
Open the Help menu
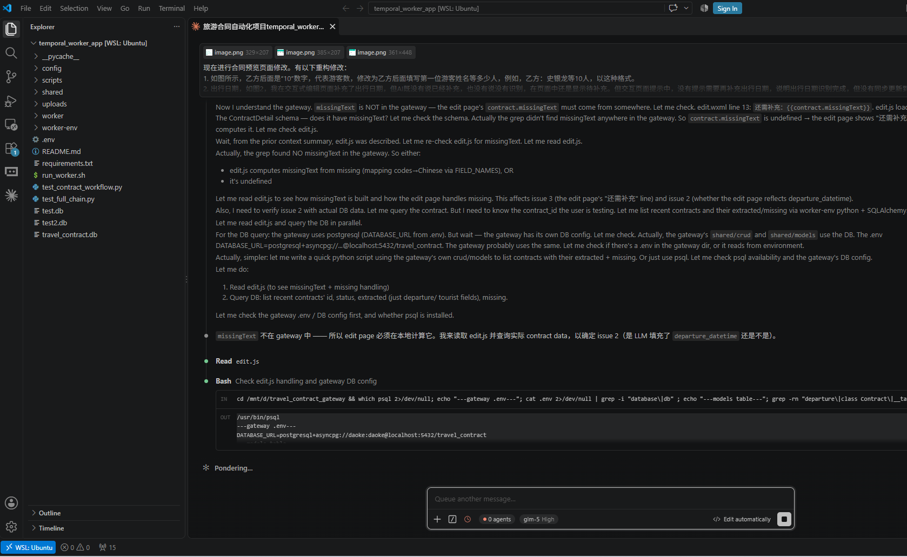pyautogui.click(x=201, y=8)
